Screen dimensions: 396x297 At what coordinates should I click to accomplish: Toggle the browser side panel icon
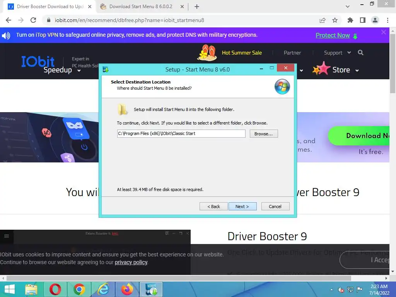(x=363, y=20)
